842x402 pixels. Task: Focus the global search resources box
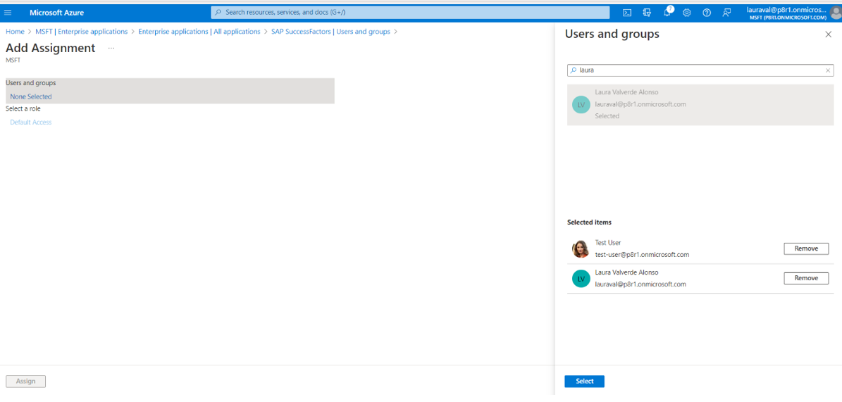point(410,12)
